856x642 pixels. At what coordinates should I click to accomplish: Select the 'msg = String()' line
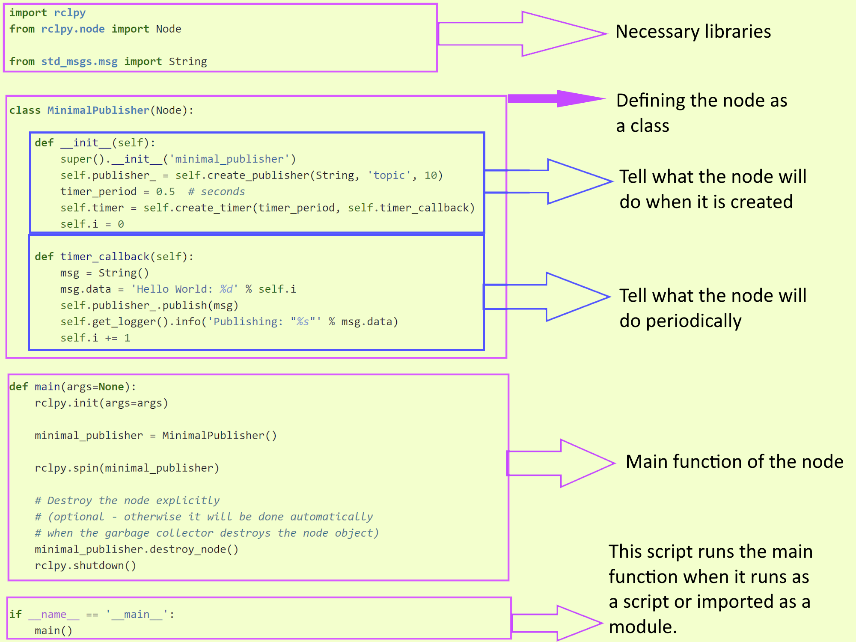point(104,273)
